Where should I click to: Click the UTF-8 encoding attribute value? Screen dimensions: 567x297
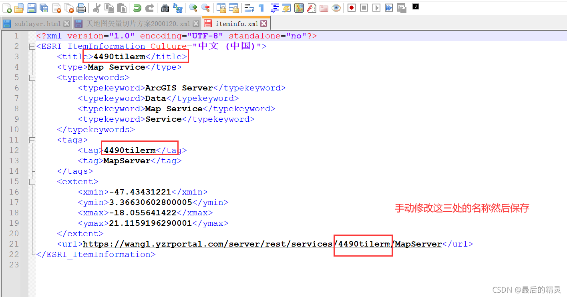tap(205, 36)
